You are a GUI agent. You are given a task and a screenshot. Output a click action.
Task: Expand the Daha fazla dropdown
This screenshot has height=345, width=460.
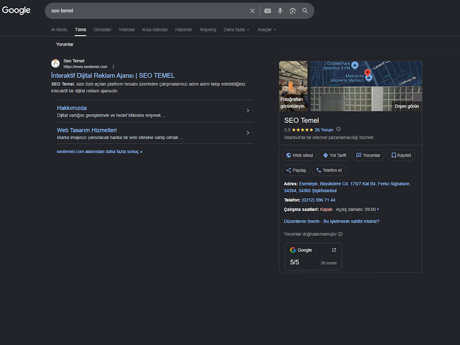(x=236, y=30)
